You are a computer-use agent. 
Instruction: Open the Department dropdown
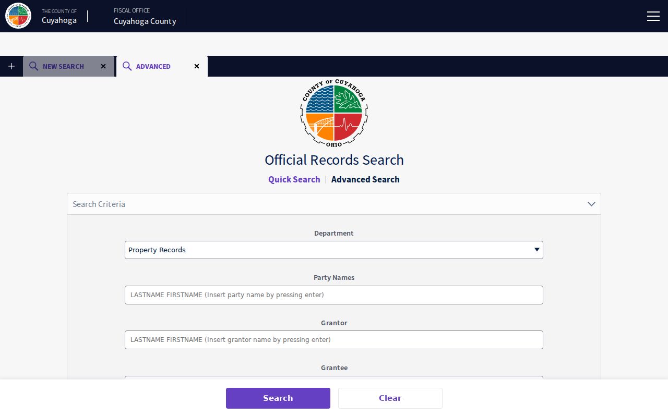click(334, 250)
